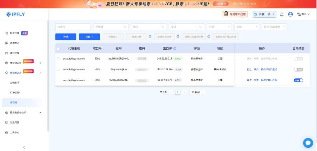Open the user avatar account menu

coord(290,14)
